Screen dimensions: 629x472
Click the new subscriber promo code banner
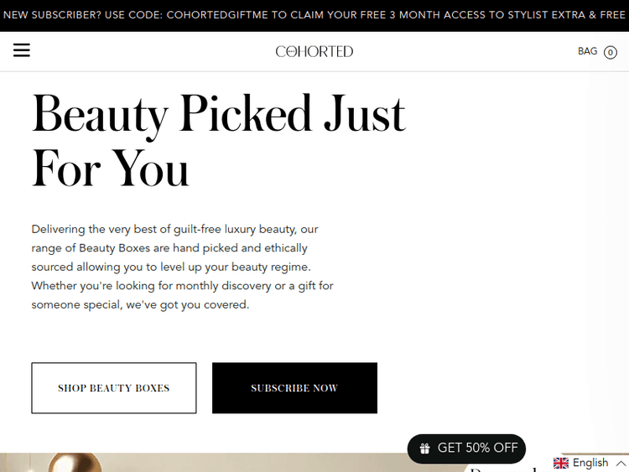[x=314, y=15]
